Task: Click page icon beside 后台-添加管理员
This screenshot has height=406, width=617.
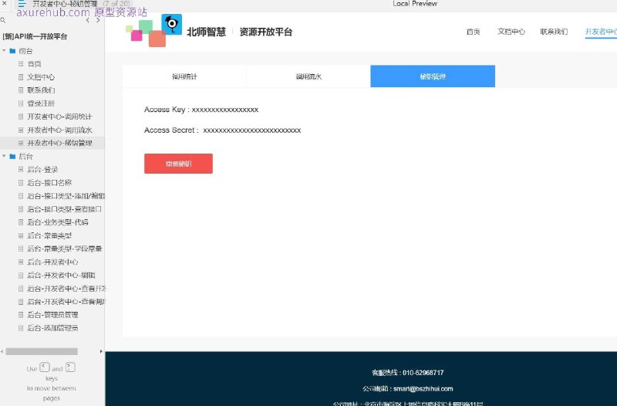Action: (x=21, y=328)
